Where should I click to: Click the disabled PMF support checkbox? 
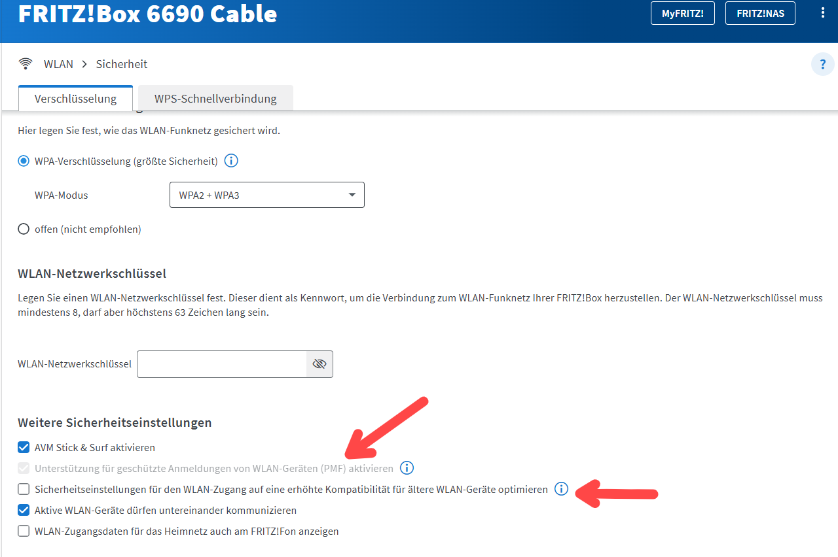(x=24, y=468)
